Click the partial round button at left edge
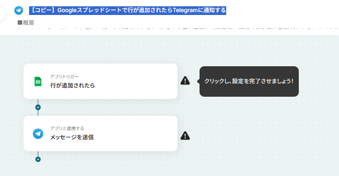 [x=2, y=14]
